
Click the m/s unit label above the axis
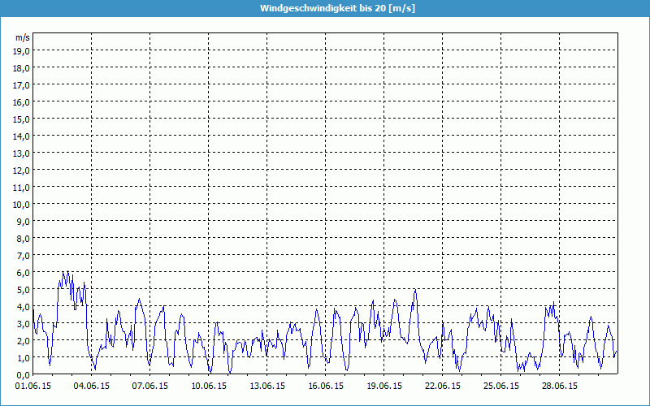pyautogui.click(x=22, y=37)
